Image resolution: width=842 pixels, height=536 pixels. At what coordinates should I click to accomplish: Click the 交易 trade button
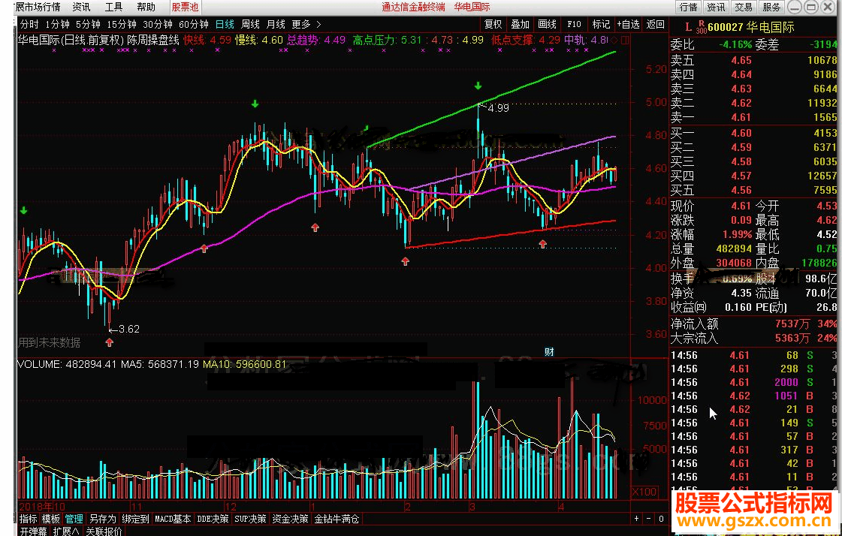pyautogui.click(x=744, y=7)
